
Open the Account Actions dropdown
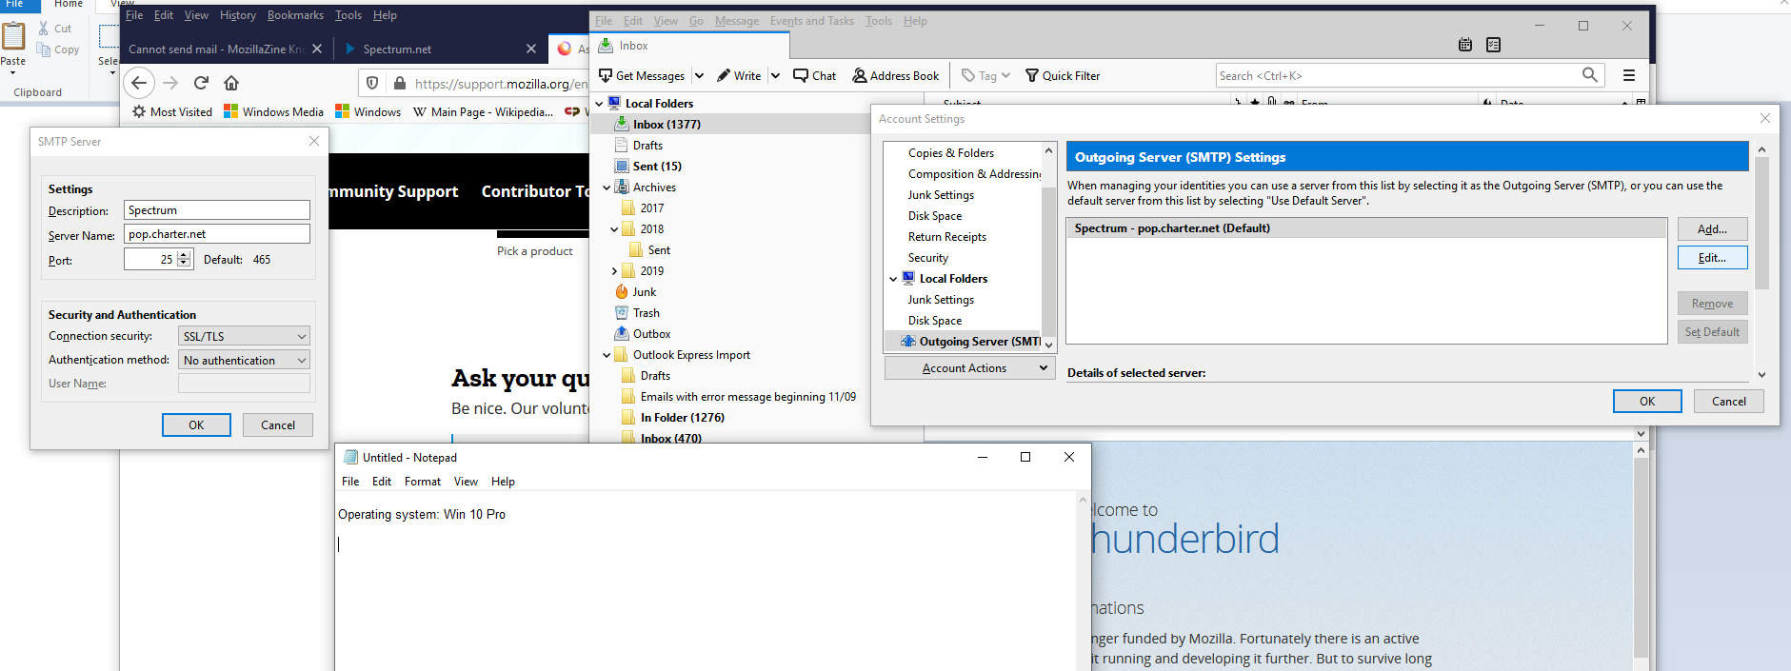coord(969,368)
